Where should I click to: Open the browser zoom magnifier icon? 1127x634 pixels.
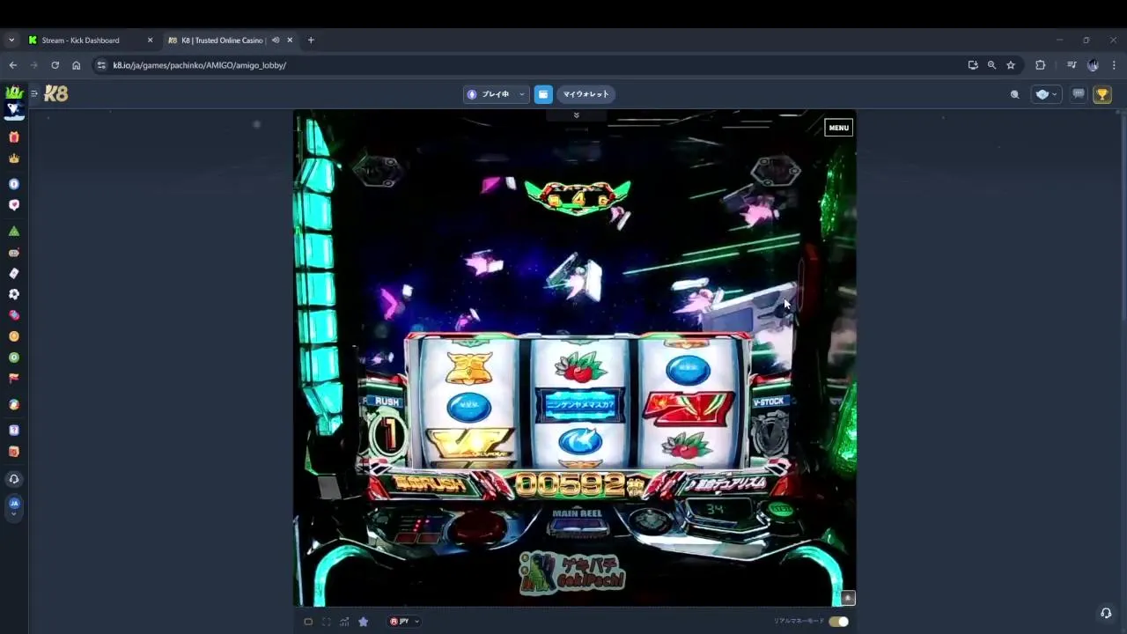click(x=991, y=65)
